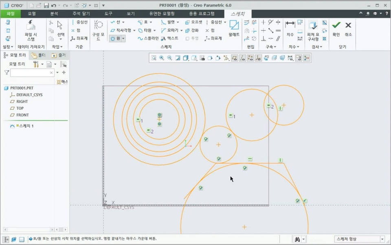Activate 구성 모드 construction mode

[x=98, y=31]
